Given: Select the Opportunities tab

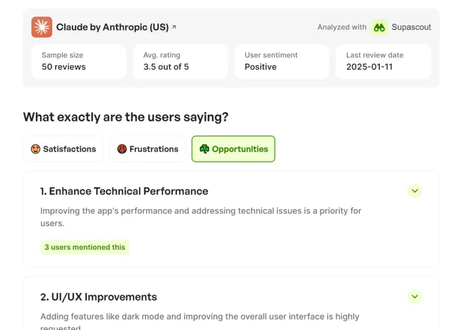Looking at the screenshot, I should coord(234,149).
